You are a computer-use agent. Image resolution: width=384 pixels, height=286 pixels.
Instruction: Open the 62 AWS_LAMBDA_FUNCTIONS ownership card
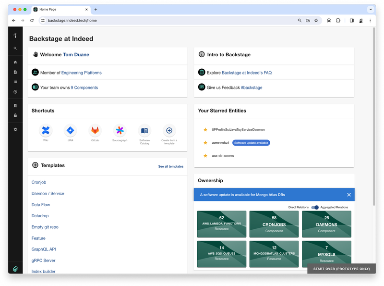[222, 224]
